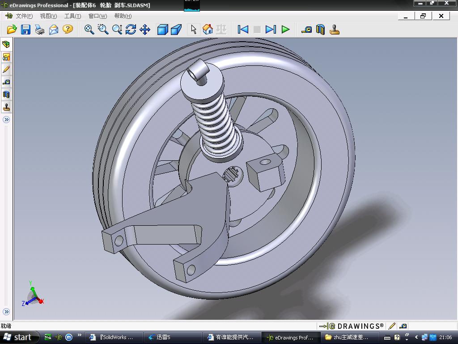This screenshot has height=344, width=458.
Task: Expand the lower sidebar chevron
Action: (6, 312)
